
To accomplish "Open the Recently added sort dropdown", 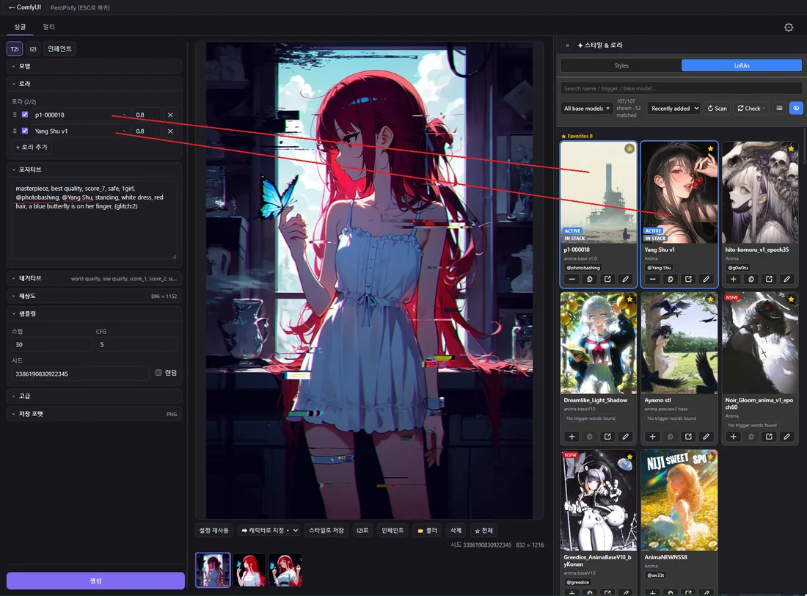I will 673,108.
